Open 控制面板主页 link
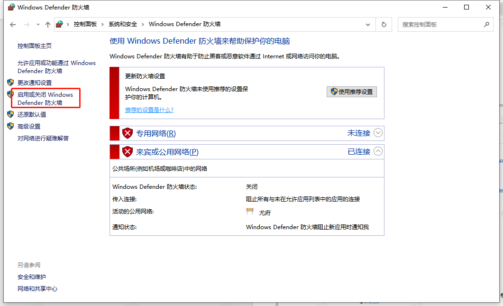 (35, 46)
